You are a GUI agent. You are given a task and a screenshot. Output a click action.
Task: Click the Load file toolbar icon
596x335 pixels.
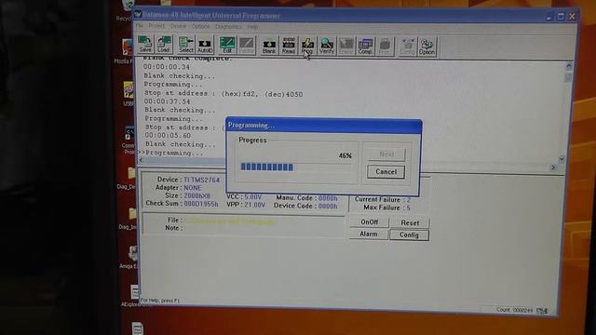(164, 45)
